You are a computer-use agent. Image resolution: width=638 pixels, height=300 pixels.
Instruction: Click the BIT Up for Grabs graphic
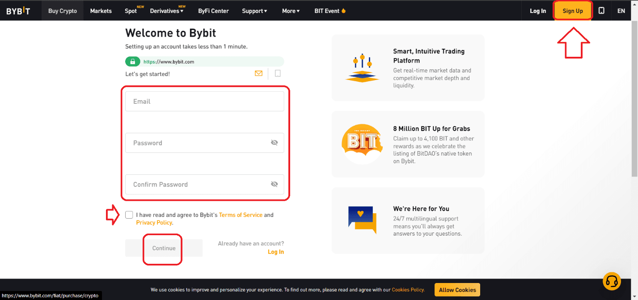click(362, 144)
